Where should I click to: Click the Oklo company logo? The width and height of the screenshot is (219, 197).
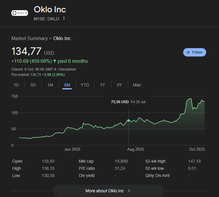[x=20, y=13]
